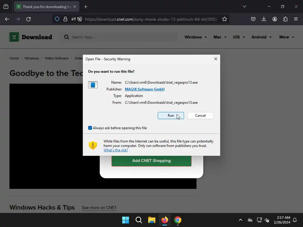Open the Firefox account icon

(275, 19)
